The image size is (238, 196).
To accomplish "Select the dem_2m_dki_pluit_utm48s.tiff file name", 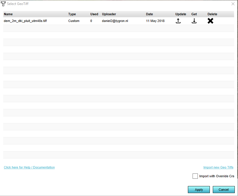I will click(25, 21).
